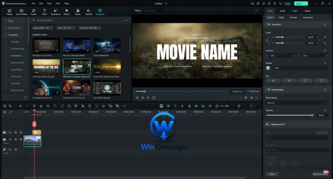333x179 pixels.
Task: Open the Tools menu
Action: pyautogui.click(x=49, y=3)
